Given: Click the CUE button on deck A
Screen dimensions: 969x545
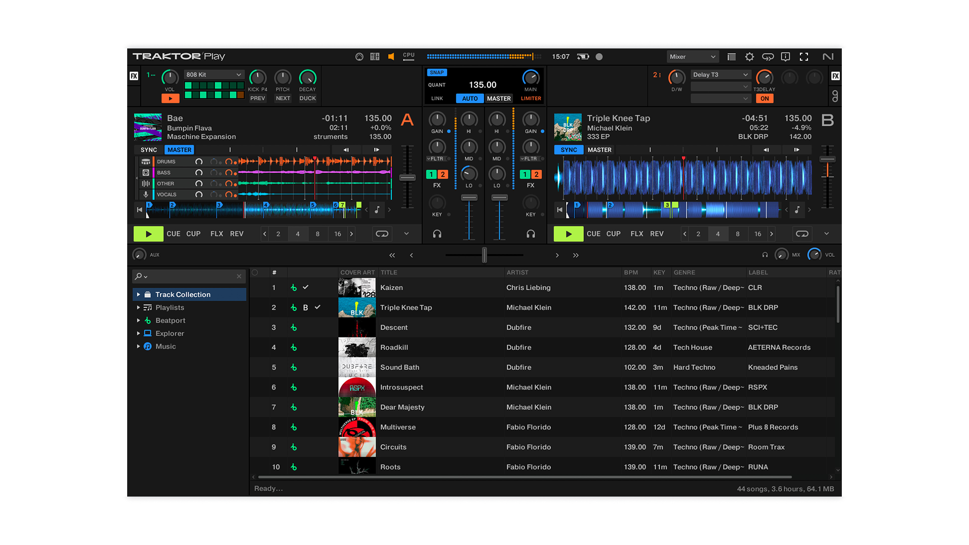Looking at the screenshot, I should (x=173, y=234).
